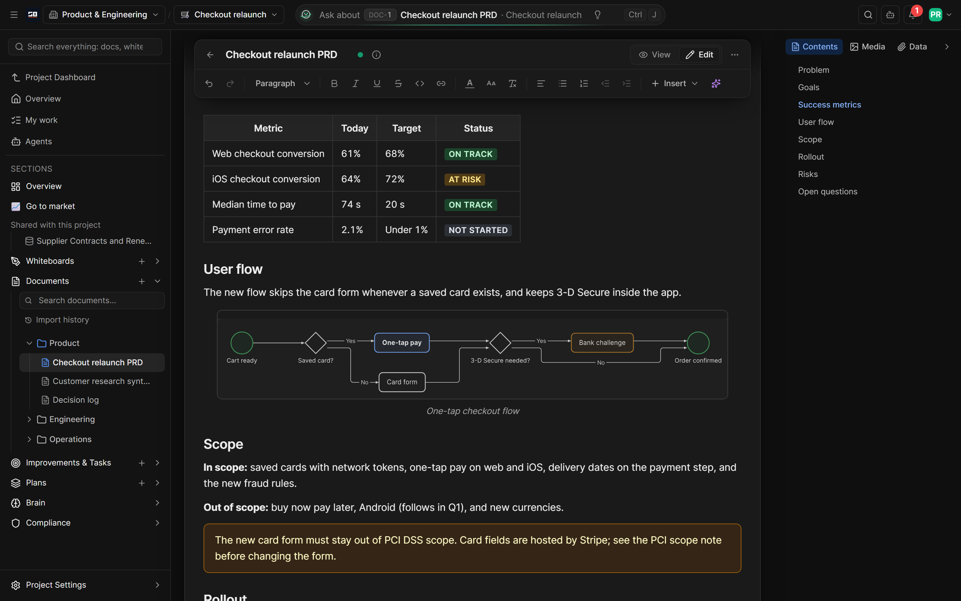
Task: Insert a hyperlink via link icon
Action: coord(441,83)
